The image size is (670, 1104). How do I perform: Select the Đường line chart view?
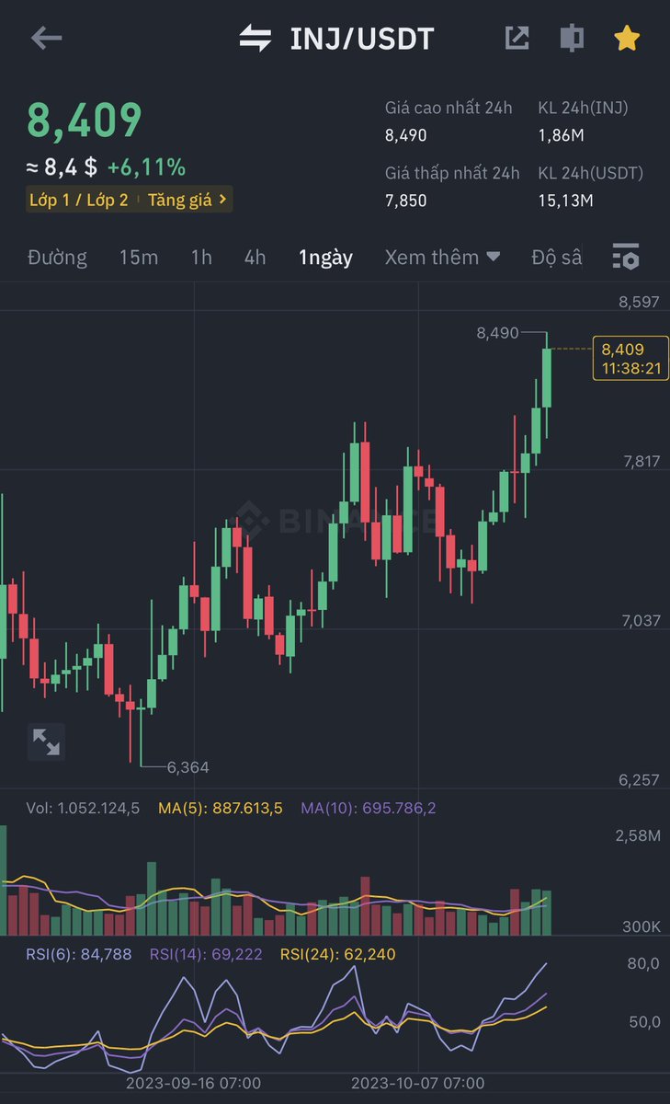pyautogui.click(x=57, y=257)
